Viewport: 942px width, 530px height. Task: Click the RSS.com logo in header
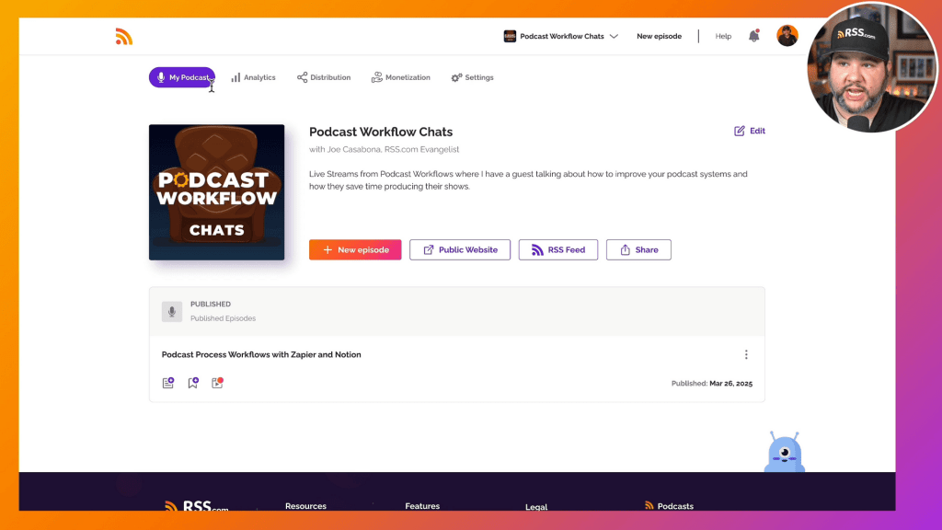tap(124, 37)
